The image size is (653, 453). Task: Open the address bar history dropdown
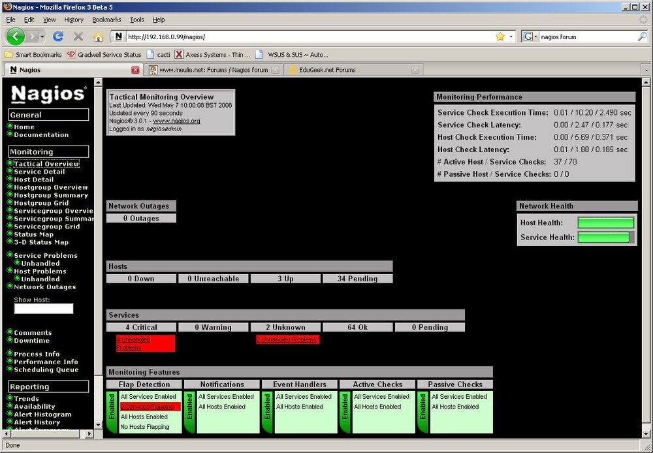pyautogui.click(x=511, y=37)
